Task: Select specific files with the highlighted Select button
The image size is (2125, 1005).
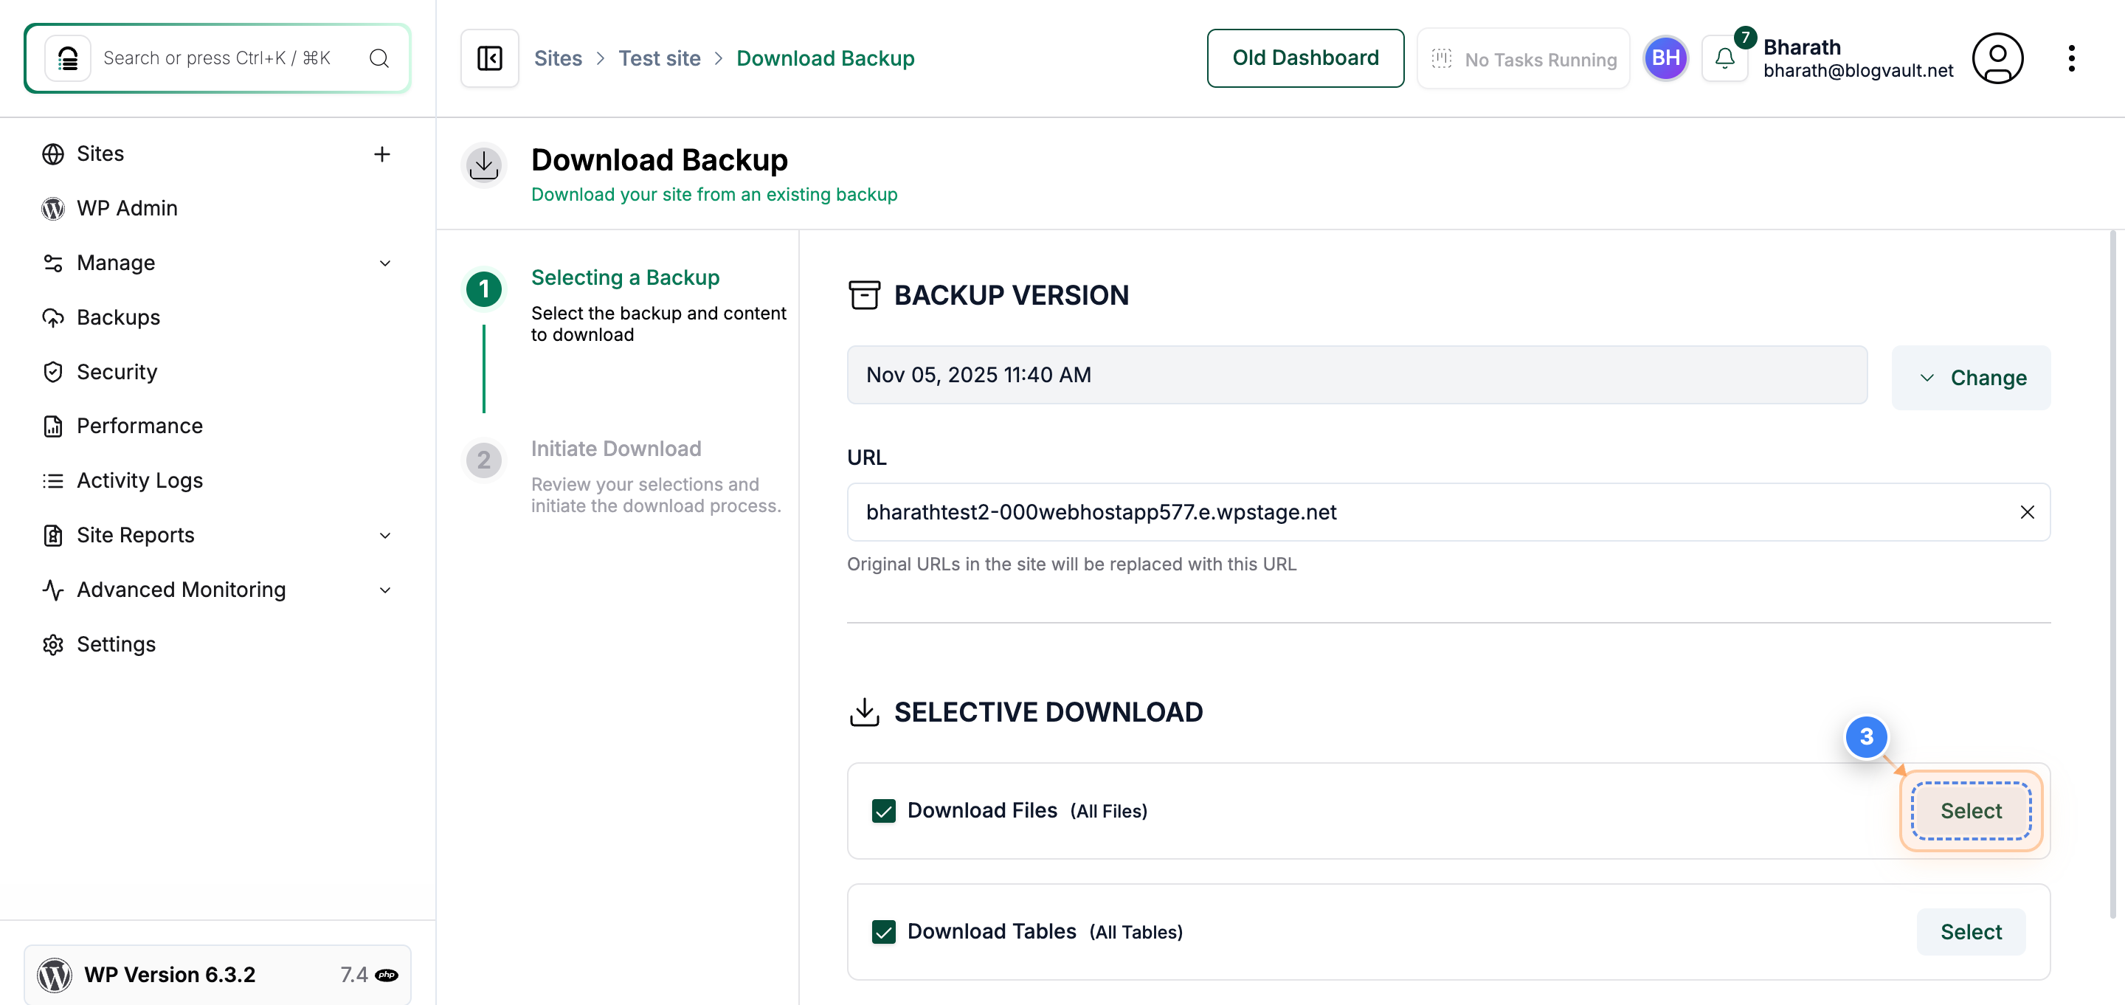Action: point(1971,810)
